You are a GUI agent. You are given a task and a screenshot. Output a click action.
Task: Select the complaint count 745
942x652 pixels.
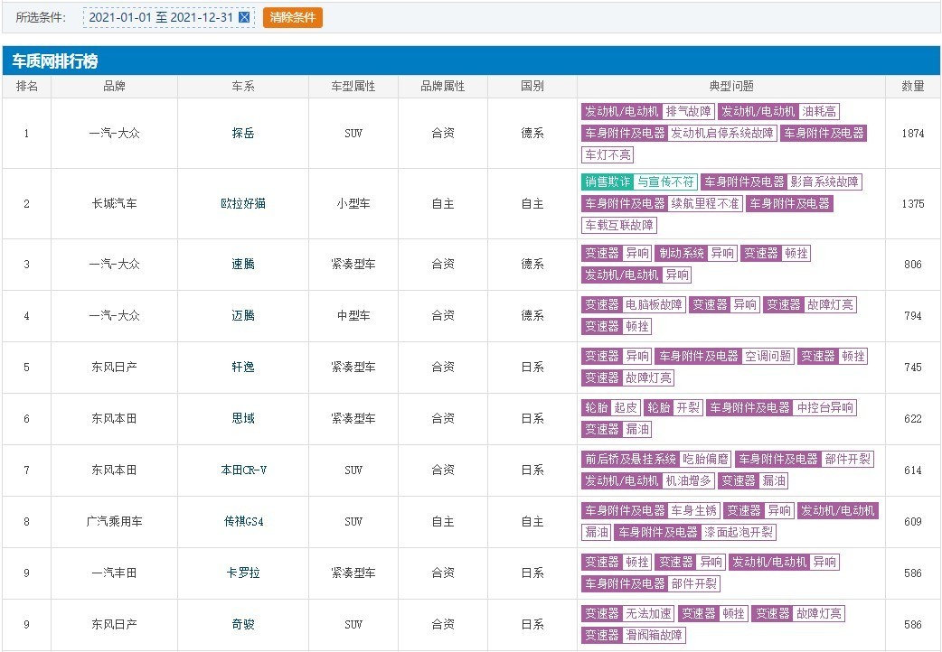click(912, 367)
